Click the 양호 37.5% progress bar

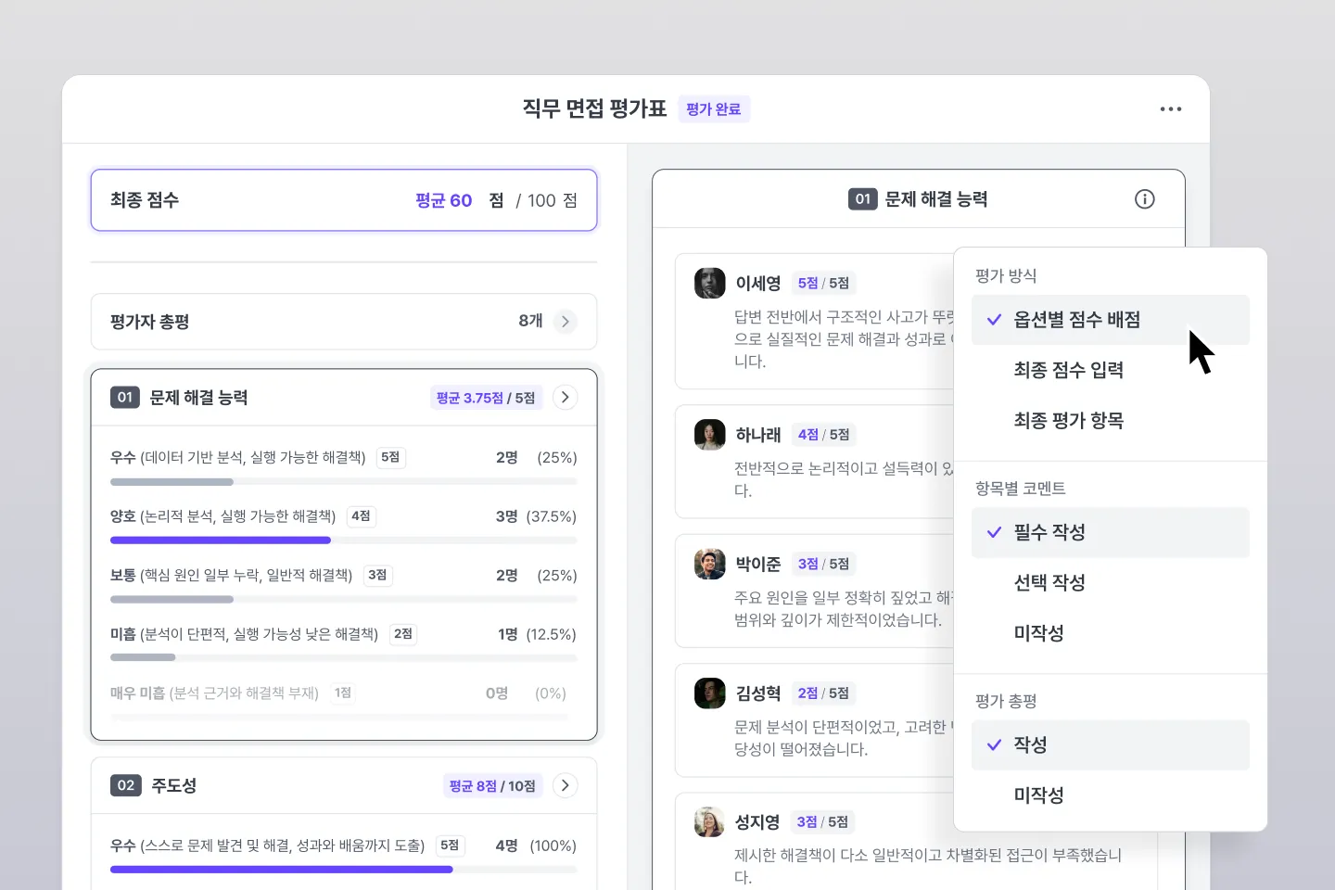(x=344, y=540)
